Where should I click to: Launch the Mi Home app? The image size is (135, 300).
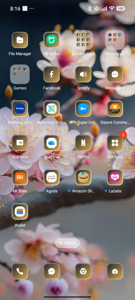51,40
